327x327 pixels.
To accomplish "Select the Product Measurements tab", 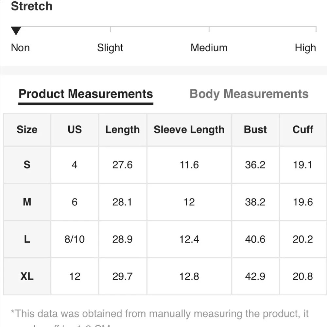I will click(x=86, y=94).
